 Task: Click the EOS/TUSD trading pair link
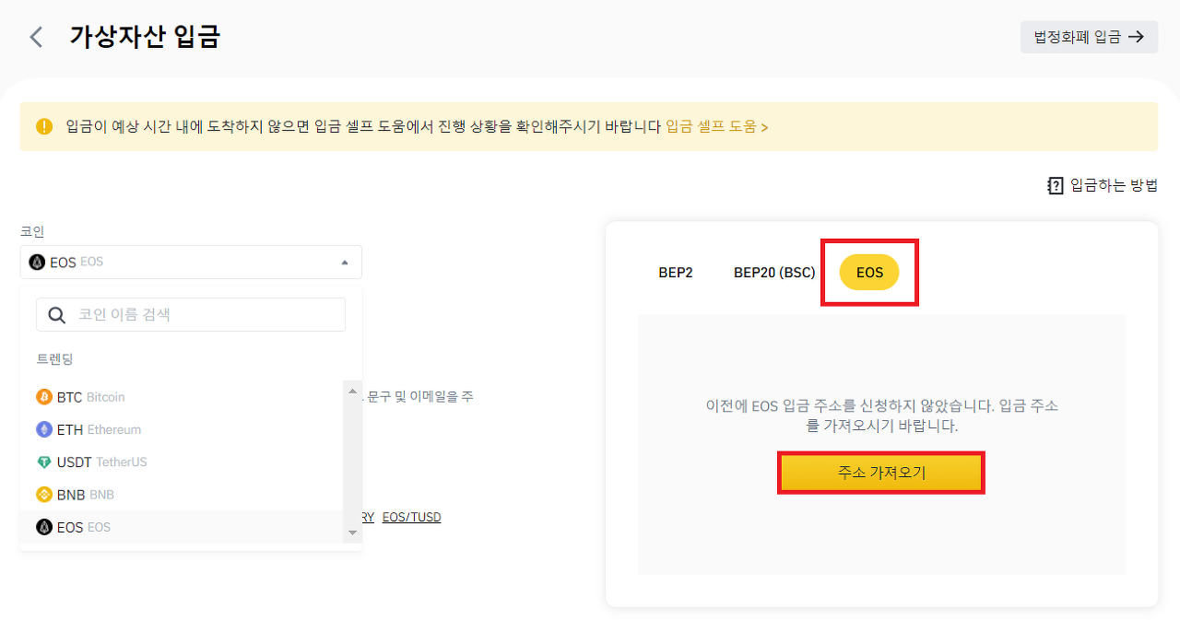pos(411,517)
